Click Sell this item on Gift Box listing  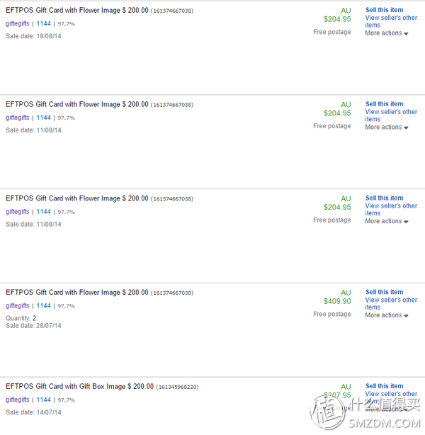coord(384,386)
